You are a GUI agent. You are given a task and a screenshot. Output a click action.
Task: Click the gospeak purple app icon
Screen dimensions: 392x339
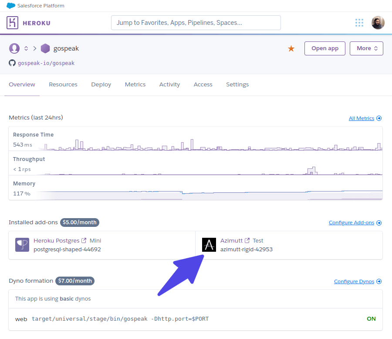[x=45, y=48]
